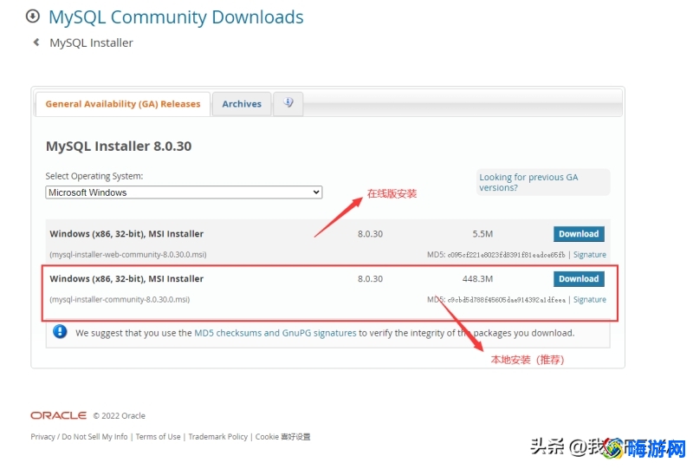Image resolution: width=693 pixels, height=469 pixels.
Task: Click the blue info icon beside MD5 suggestion
Action: click(x=60, y=331)
